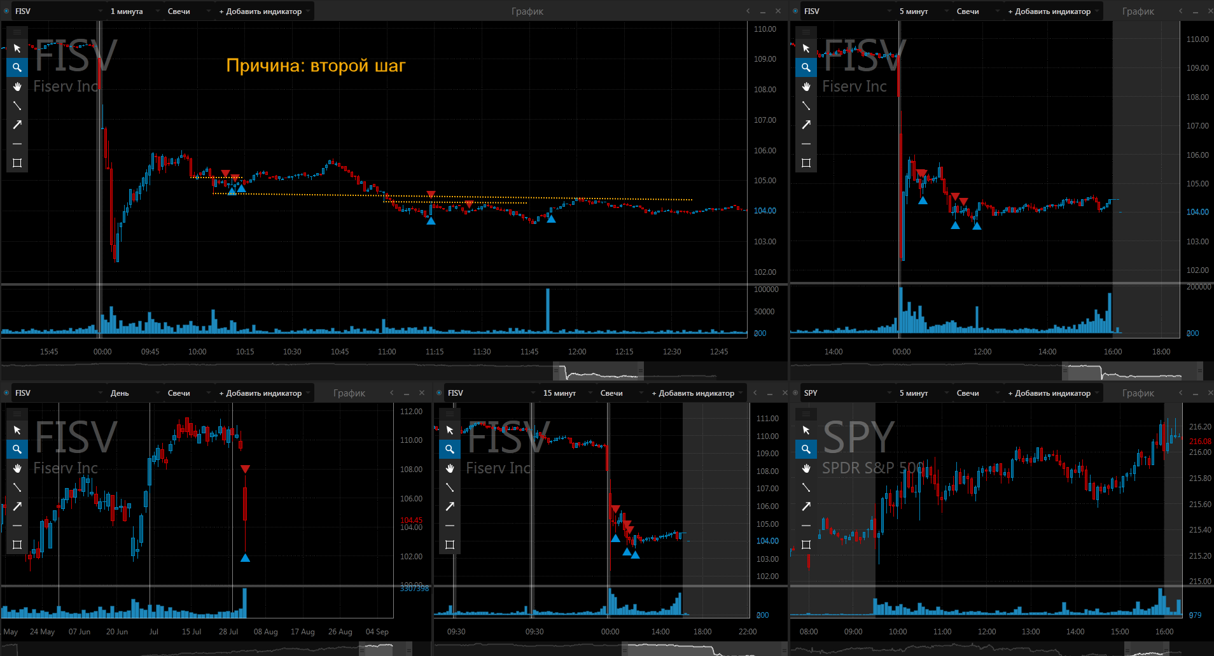
Task: Open toolbar grip menu in FISV 1-minute chart
Action: click(x=17, y=31)
